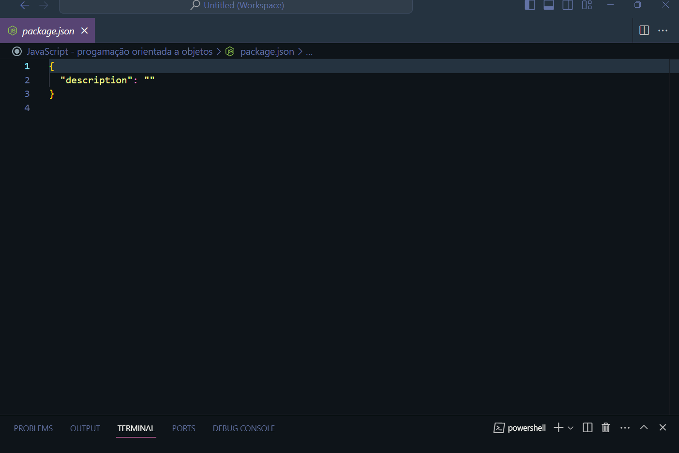Screen dimensions: 679x453
Task: Expand the ellipsis breadcrumb symbol list
Action: coord(309,52)
